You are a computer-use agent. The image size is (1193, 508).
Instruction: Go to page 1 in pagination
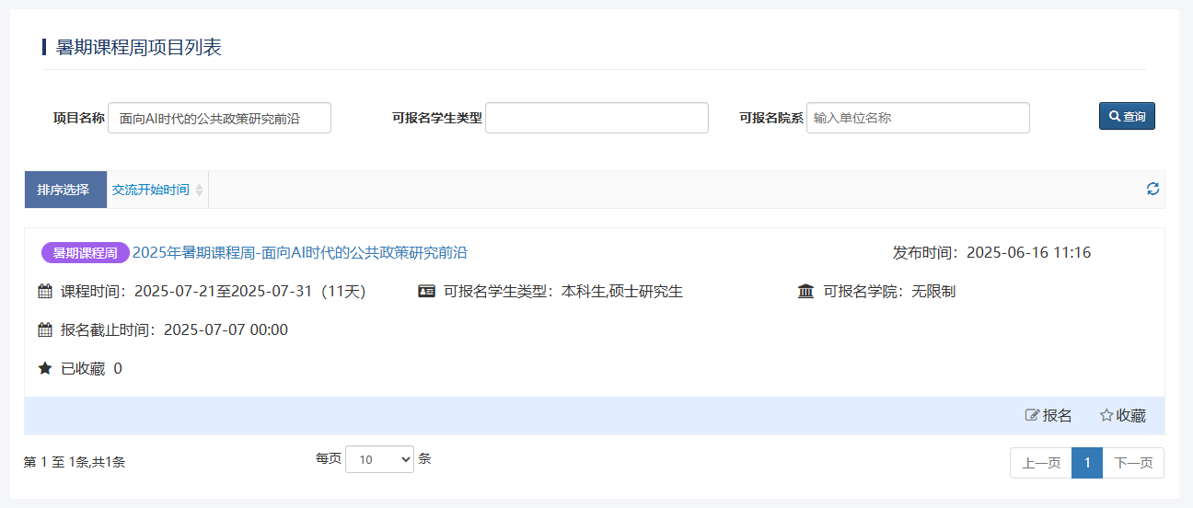1087,463
